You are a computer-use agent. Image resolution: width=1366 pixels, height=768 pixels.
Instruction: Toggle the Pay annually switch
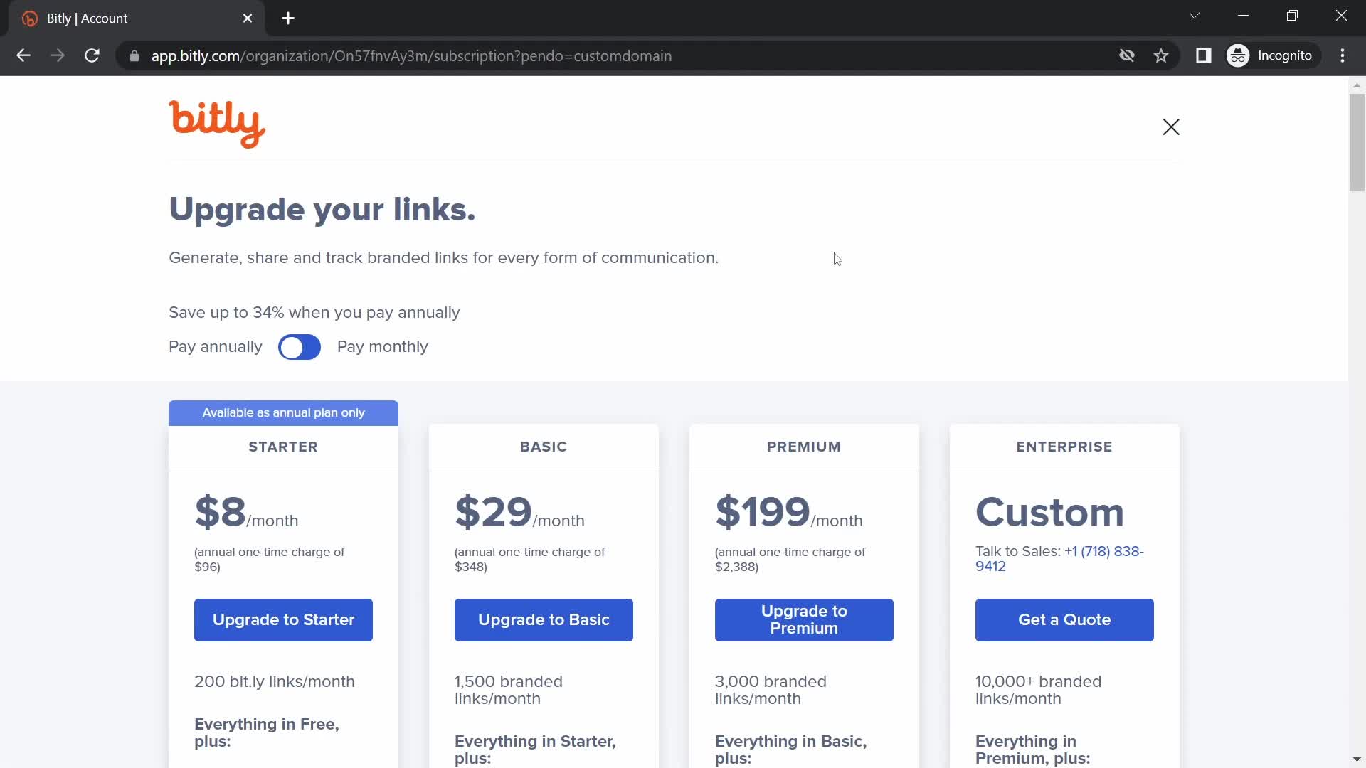(x=300, y=346)
